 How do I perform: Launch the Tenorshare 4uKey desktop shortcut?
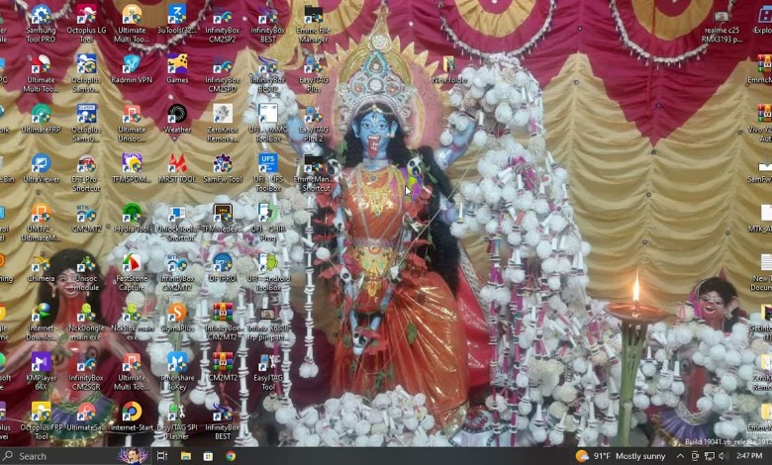click(177, 362)
